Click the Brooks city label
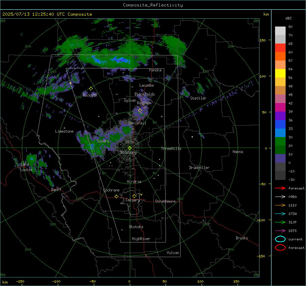This screenshot has height=286, width=306. pyautogui.click(x=242, y=238)
